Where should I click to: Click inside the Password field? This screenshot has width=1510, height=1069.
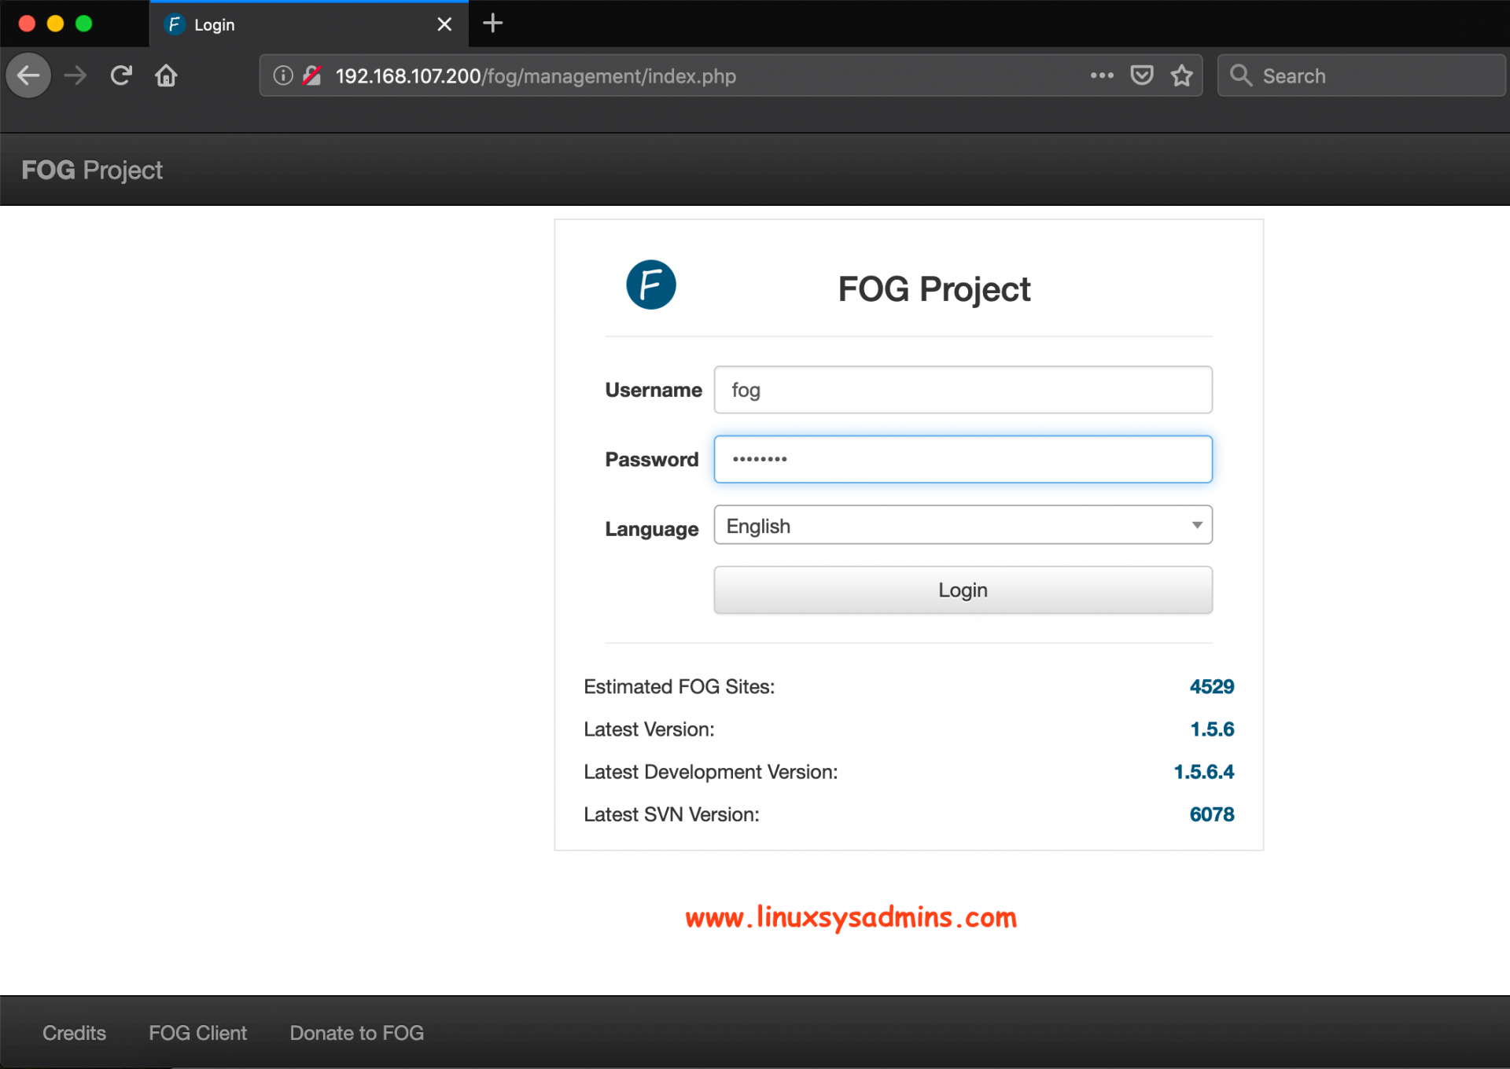pos(963,459)
